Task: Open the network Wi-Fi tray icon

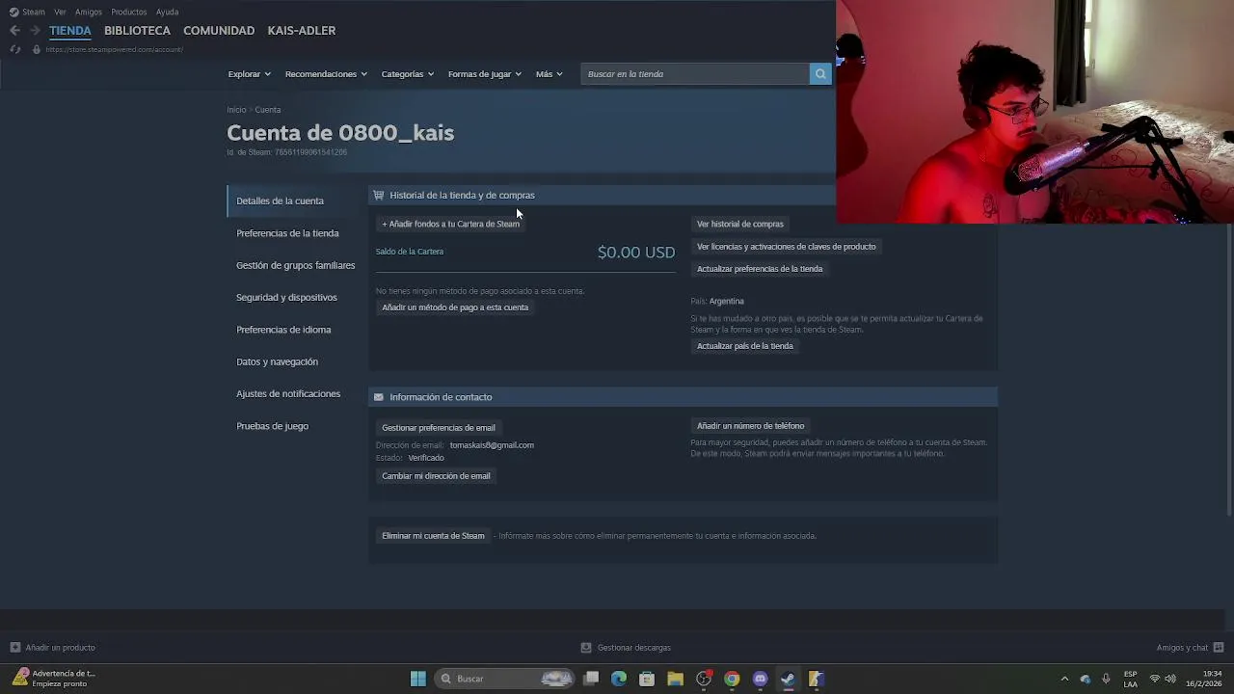Action: (1155, 679)
